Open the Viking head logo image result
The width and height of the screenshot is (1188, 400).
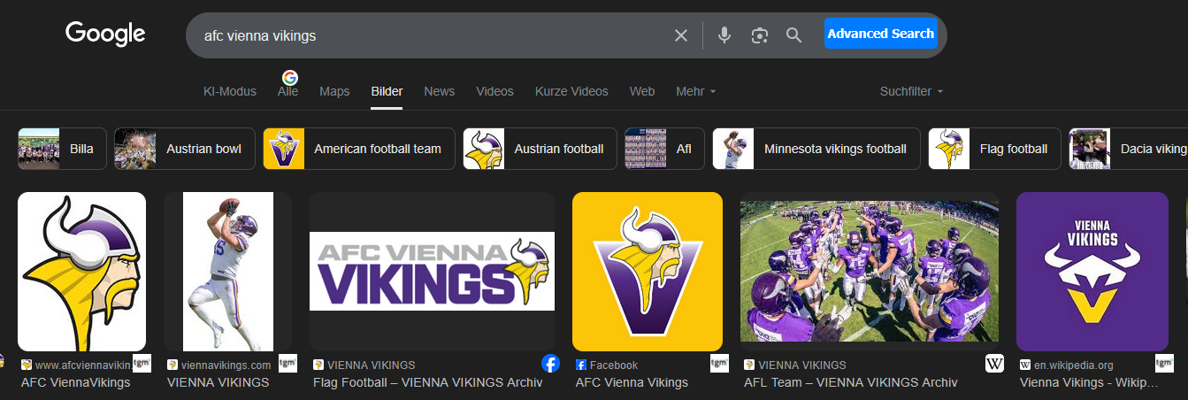pyautogui.click(x=81, y=272)
